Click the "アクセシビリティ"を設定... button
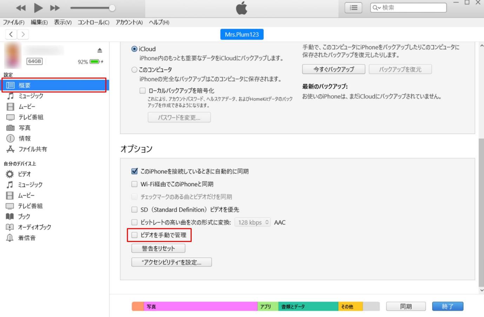The height and width of the screenshot is (317, 484). [172, 262]
